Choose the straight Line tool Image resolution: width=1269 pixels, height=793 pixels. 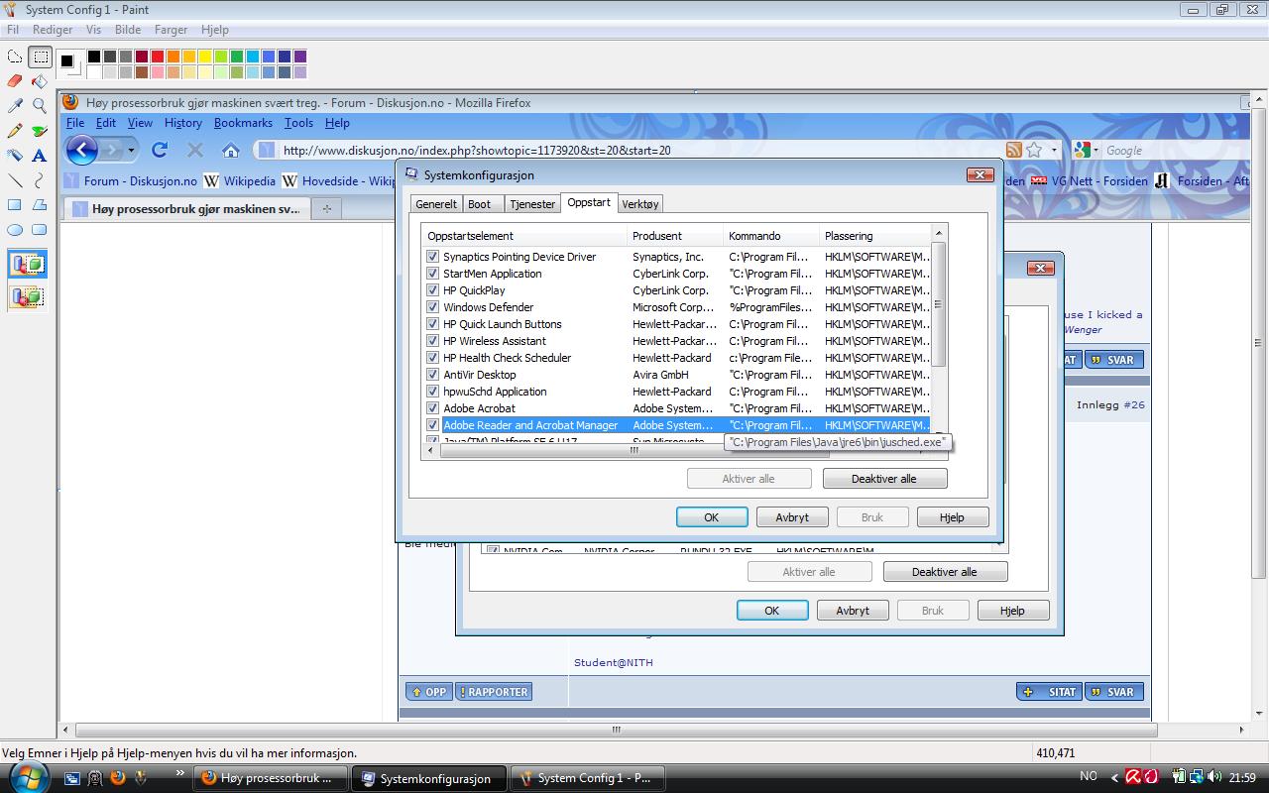click(x=15, y=179)
